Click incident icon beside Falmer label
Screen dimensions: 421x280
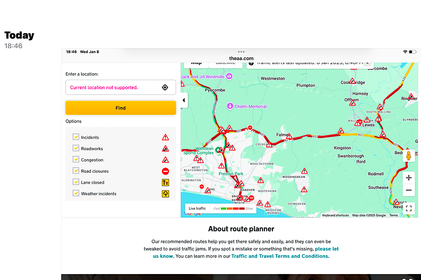[x=289, y=136]
